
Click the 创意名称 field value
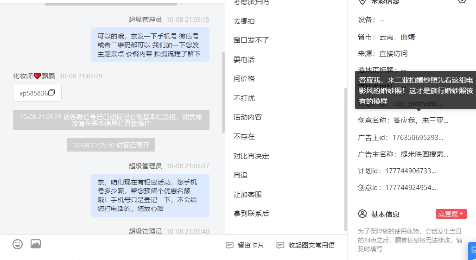[x=421, y=120]
